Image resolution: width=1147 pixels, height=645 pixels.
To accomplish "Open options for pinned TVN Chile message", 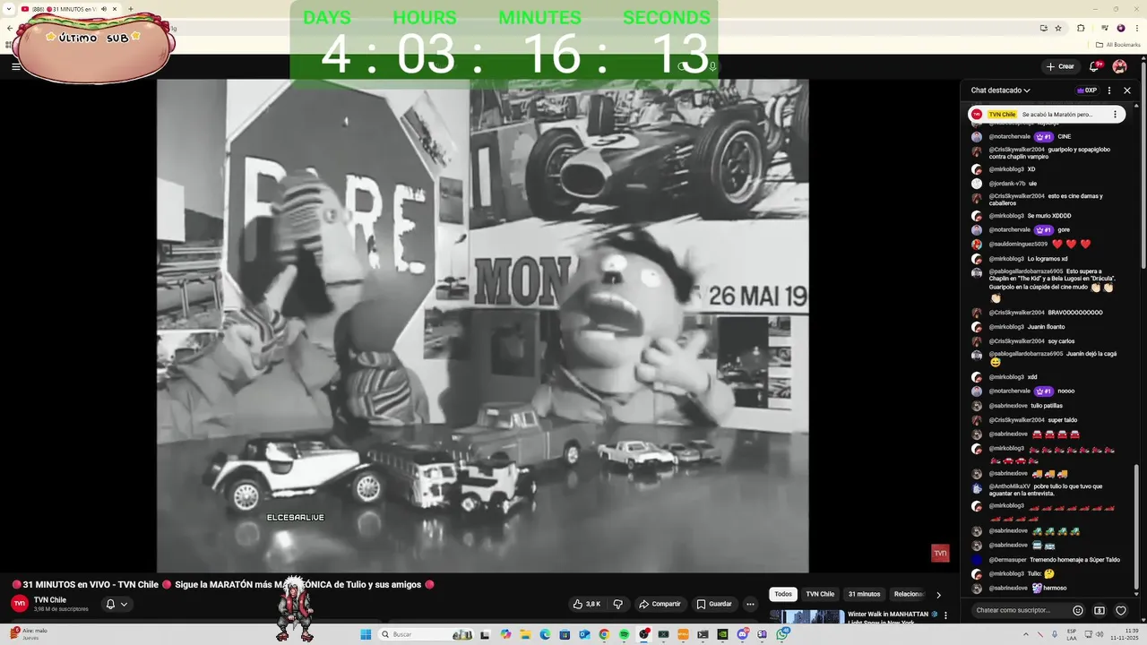I will (1115, 115).
